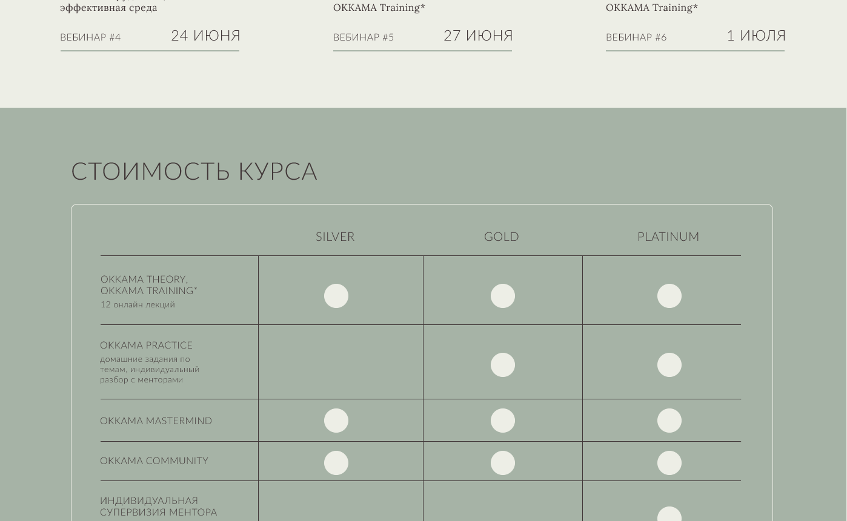Screen dimensions: 847x521
Task: Click the Platinum dot for OKKAMA Theory row
Action: [669, 296]
